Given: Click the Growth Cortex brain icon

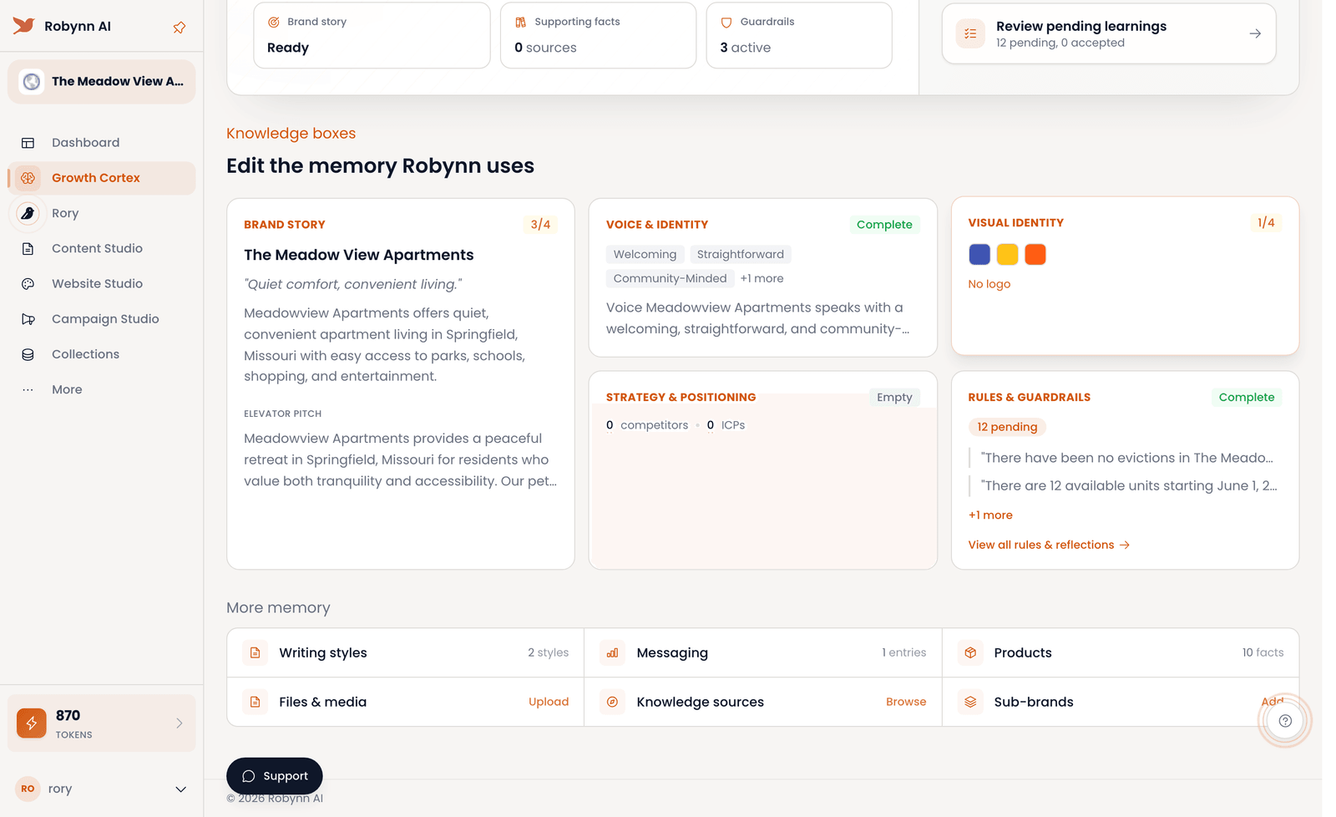Looking at the screenshot, I should click(28, 178).
